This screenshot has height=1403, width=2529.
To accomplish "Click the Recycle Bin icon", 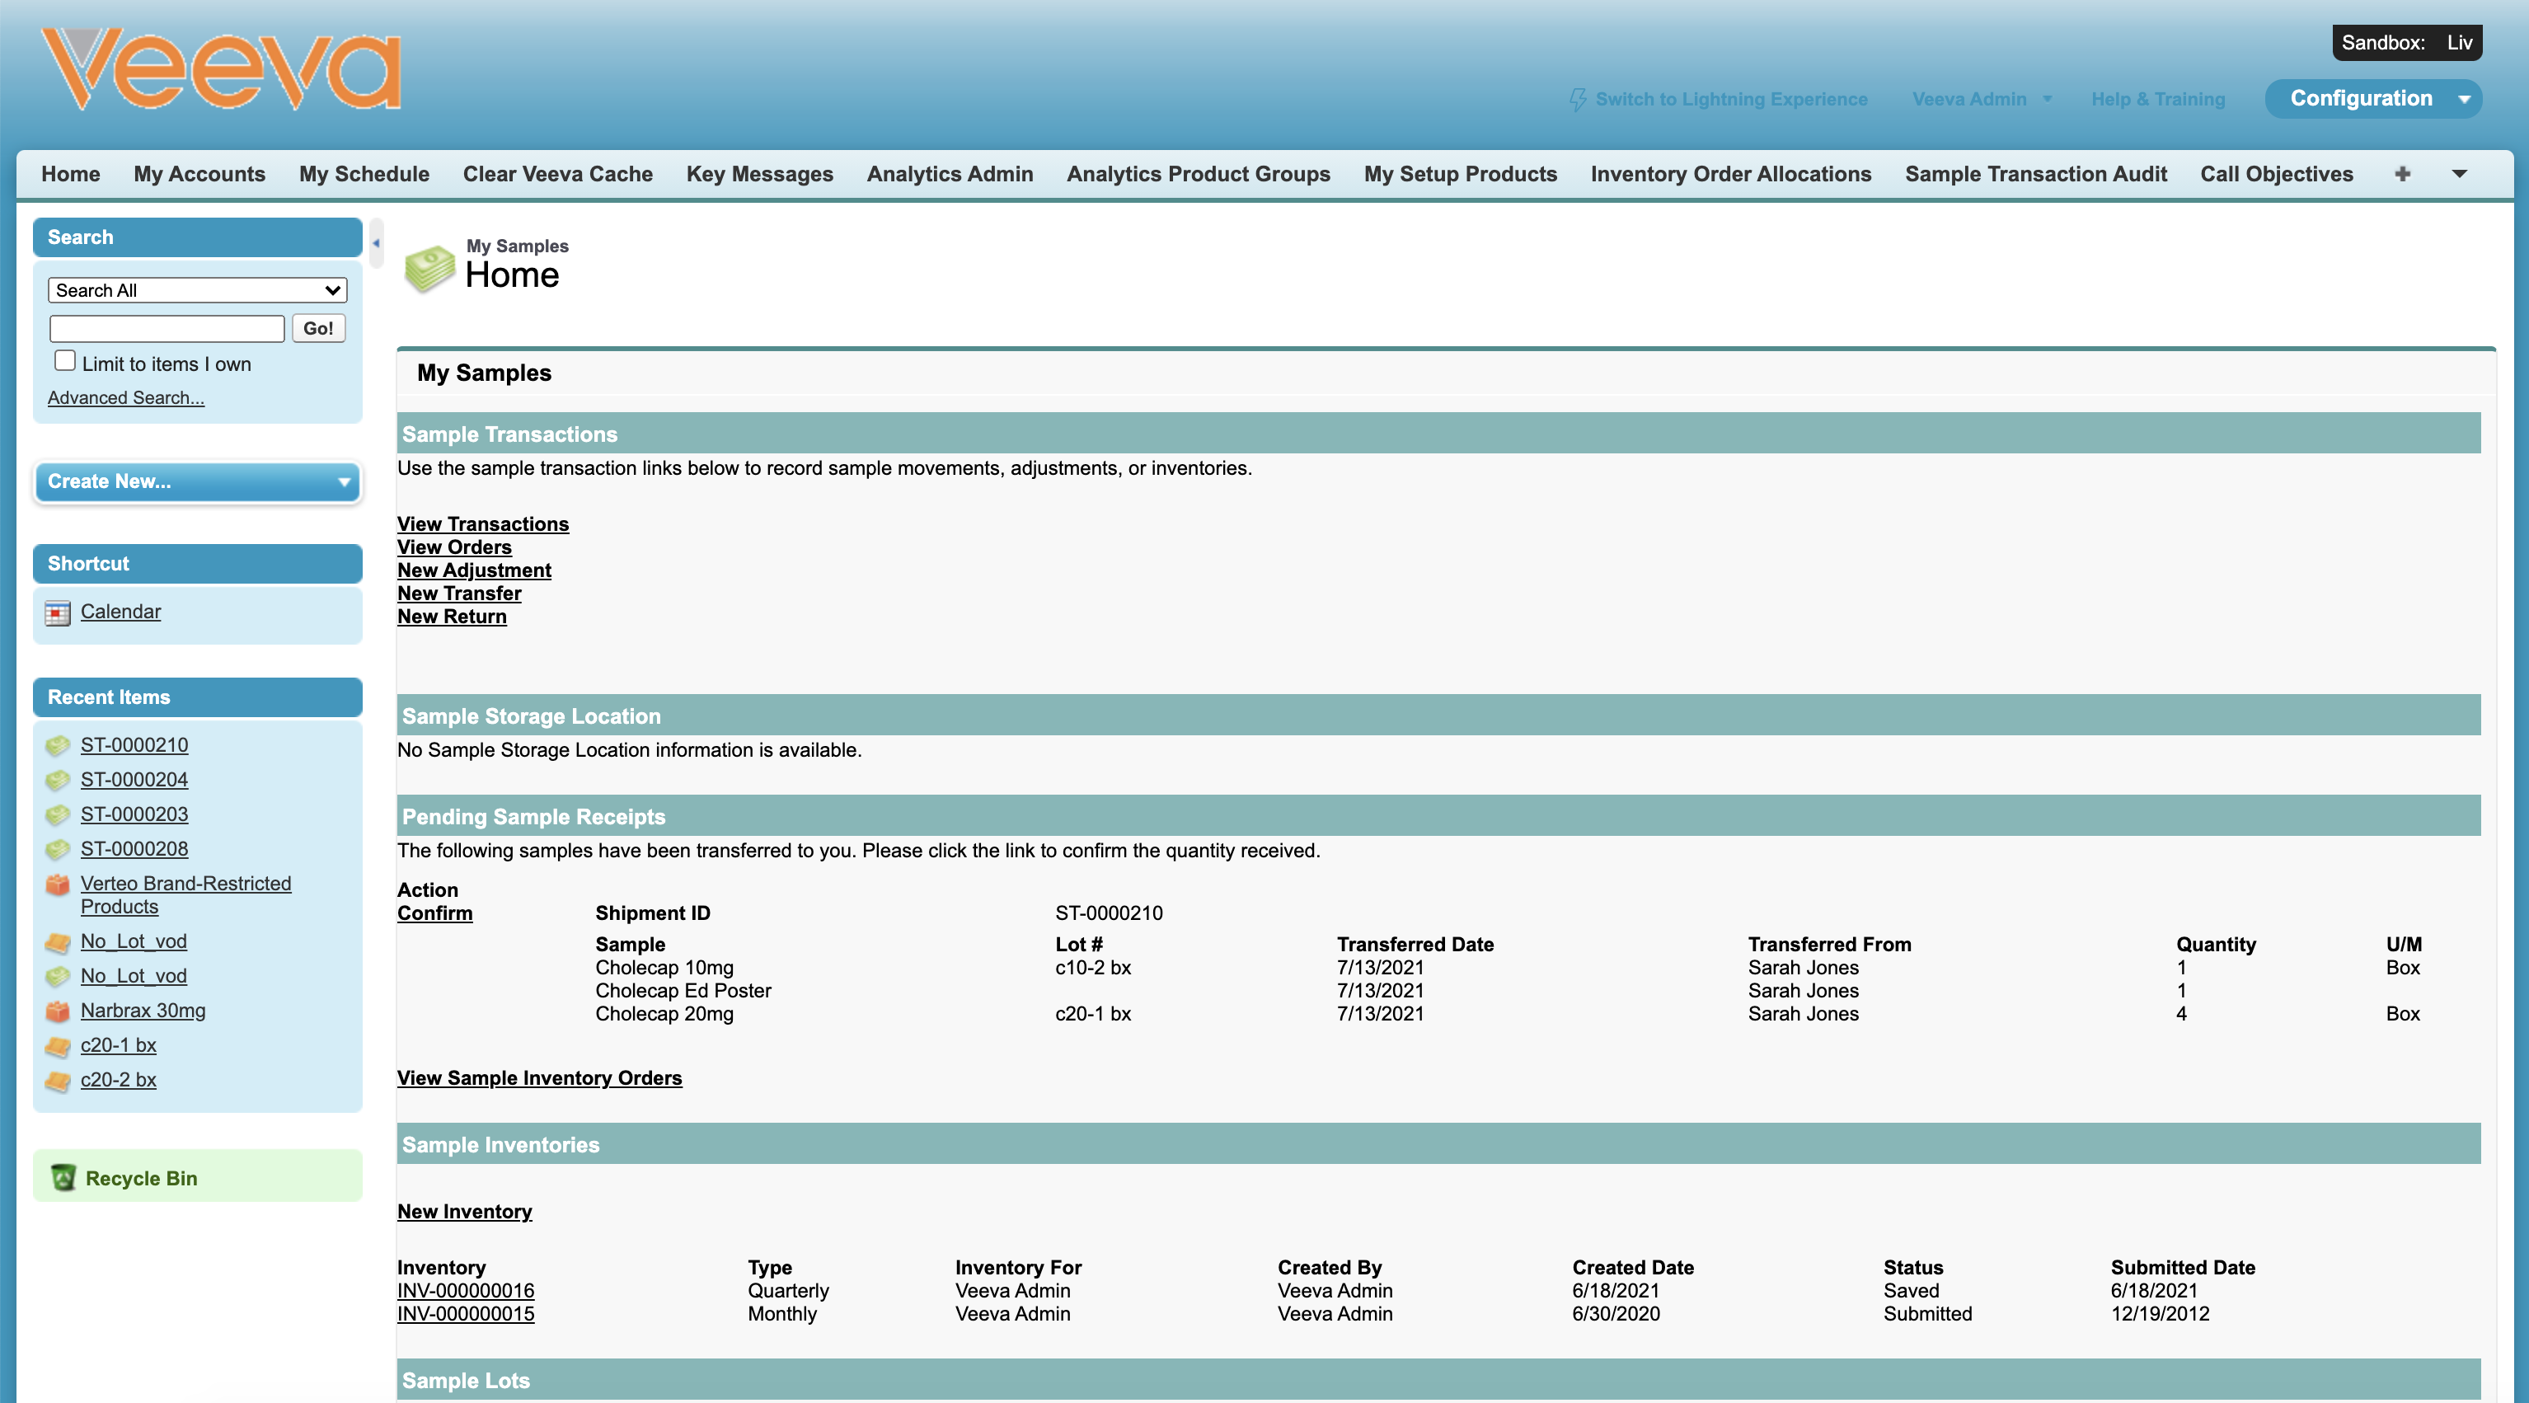I will 63,1177.
